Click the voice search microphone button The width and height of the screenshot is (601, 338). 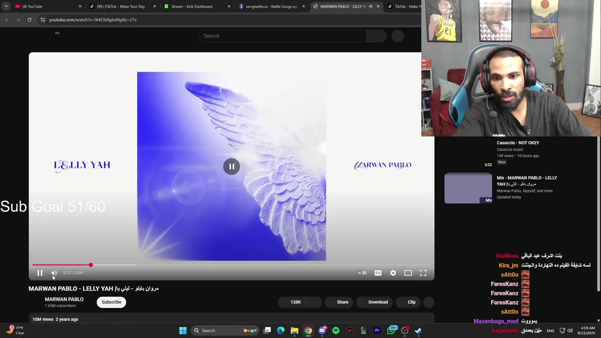tap(398, 36)
